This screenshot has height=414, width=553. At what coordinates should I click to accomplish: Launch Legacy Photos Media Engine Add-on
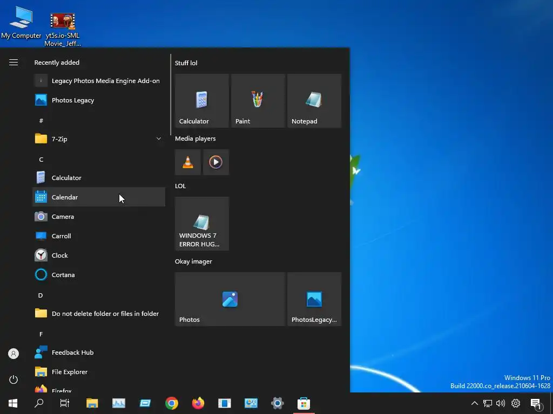coord(99,81)
